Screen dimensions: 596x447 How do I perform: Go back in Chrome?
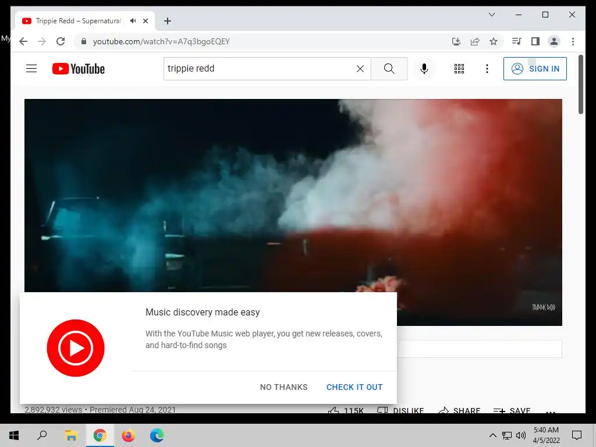pyautogui.click(x=23, y=41)
